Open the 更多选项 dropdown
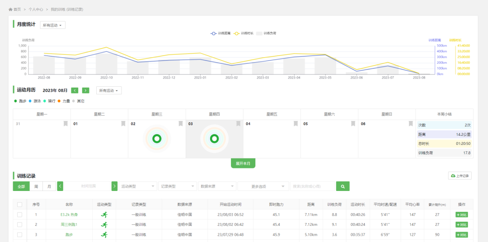488x242 pixels. [263, 186]
